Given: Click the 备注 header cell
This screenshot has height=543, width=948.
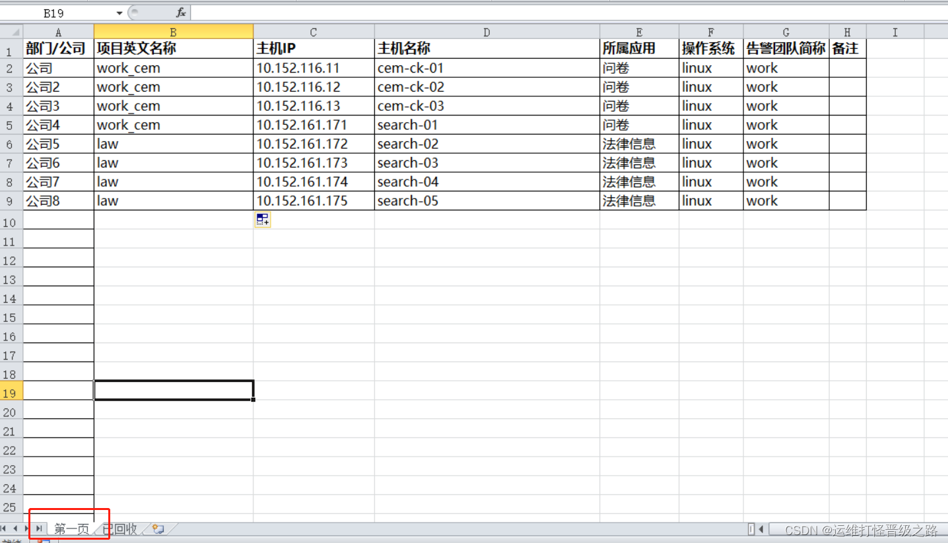Looking at the screenshot, I should [848, 49].
